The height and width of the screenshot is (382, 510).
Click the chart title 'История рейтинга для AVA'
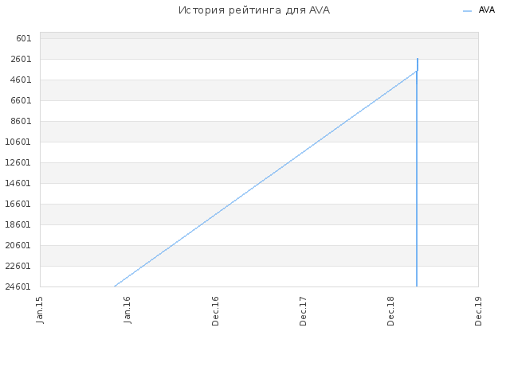click(x=254, y=10)
